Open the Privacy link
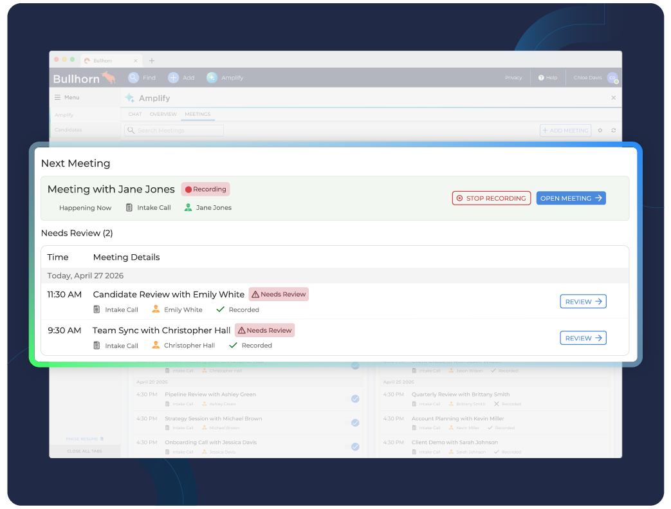 click(513, 77)
